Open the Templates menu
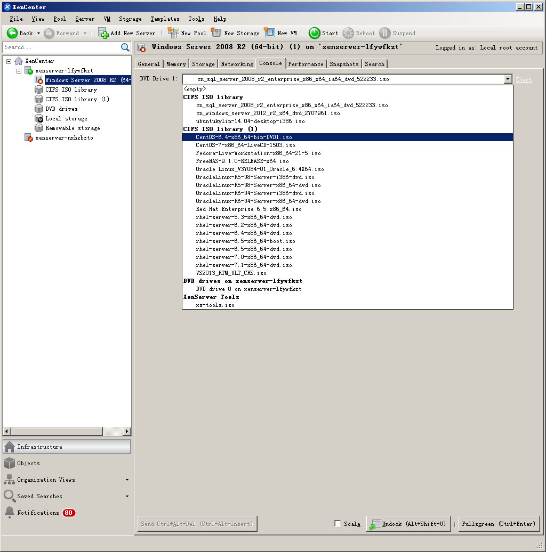The height and width of the screenshot is (552, 546). (165, 19)
